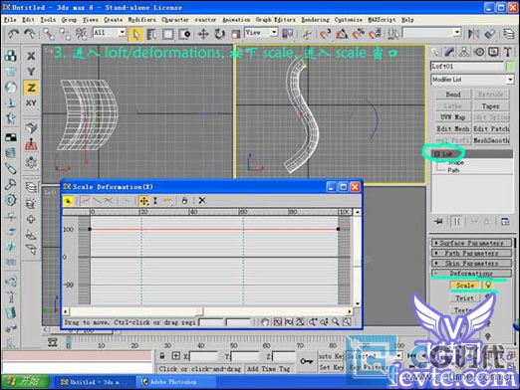
Task: Toggle the Angle Snap button
Action: pyautogui.click(x=342, y=34)
